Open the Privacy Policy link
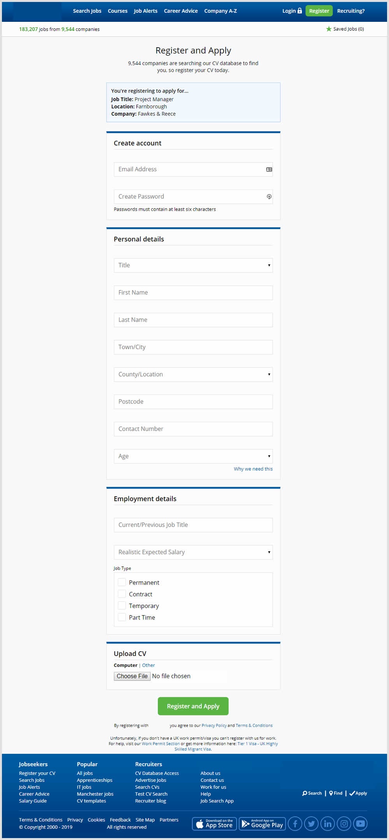This screenshot has height=840, width=389. point(214,726)
